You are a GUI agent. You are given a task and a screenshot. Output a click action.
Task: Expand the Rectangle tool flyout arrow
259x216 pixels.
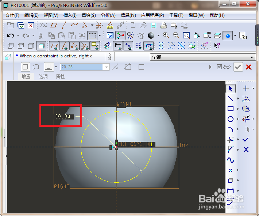pyautogui.click(x=238, y=109)
